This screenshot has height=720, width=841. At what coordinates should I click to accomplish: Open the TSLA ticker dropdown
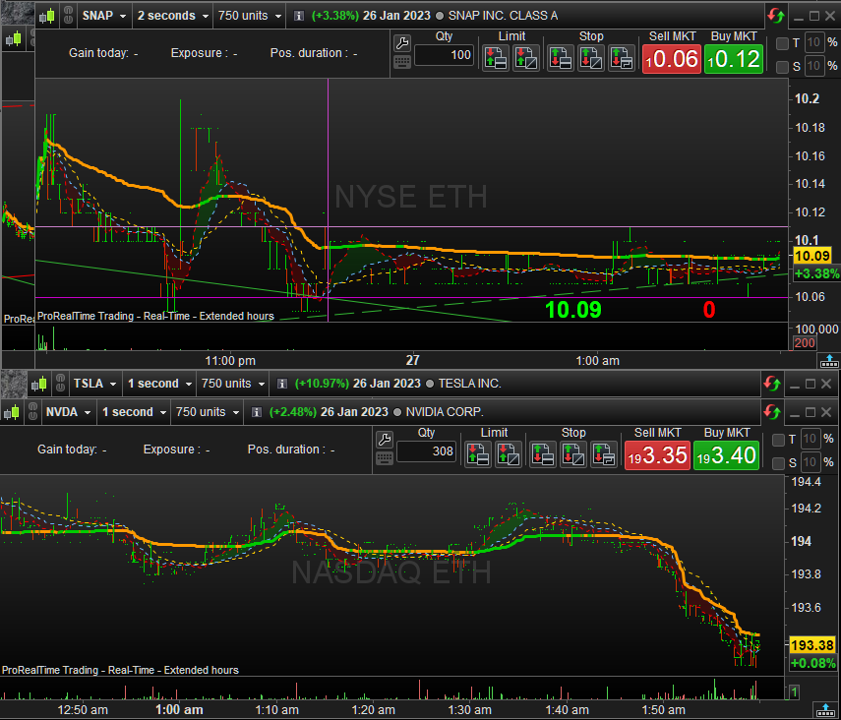pyautogui.click(x=94, y=384)
